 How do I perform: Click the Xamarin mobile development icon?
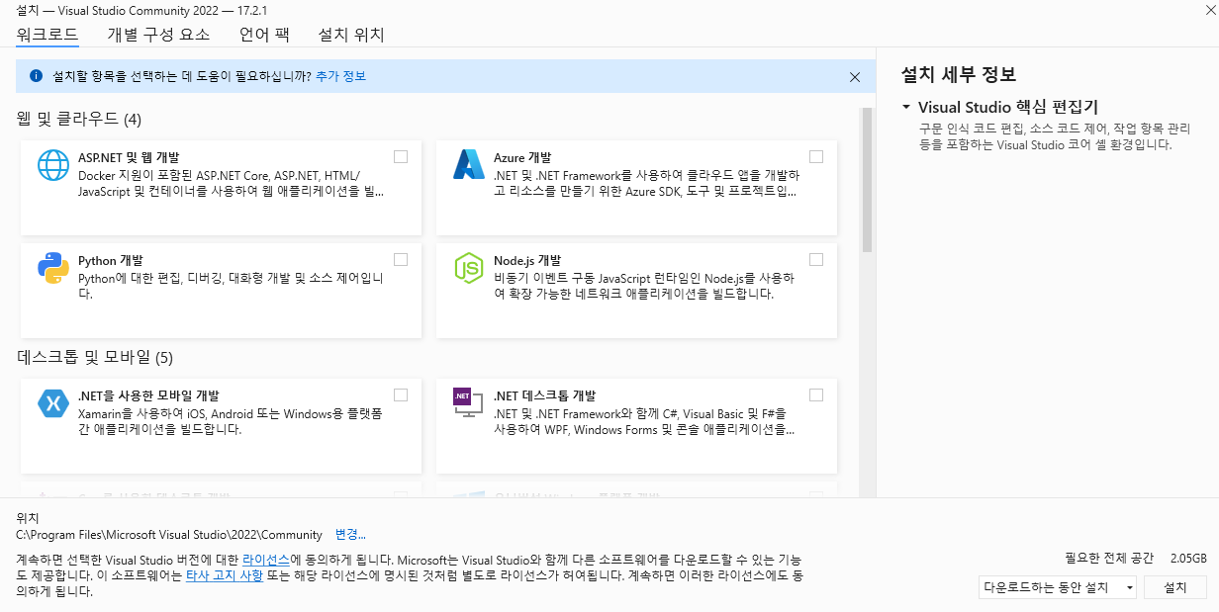tap(52, 403)
